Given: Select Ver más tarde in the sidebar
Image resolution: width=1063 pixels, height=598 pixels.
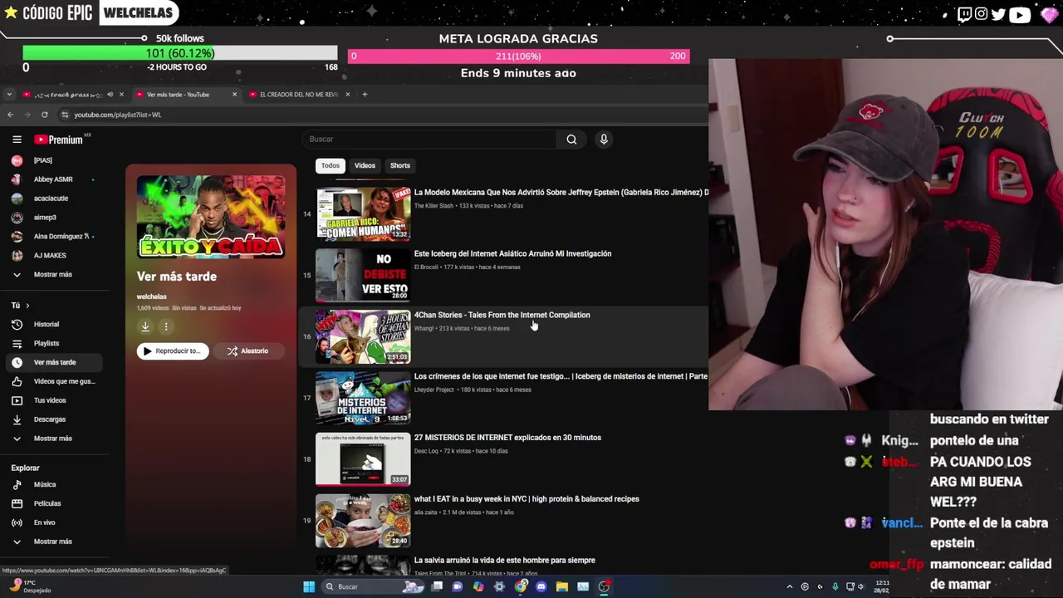Looking at the screenshot, I should click(55, 362).
